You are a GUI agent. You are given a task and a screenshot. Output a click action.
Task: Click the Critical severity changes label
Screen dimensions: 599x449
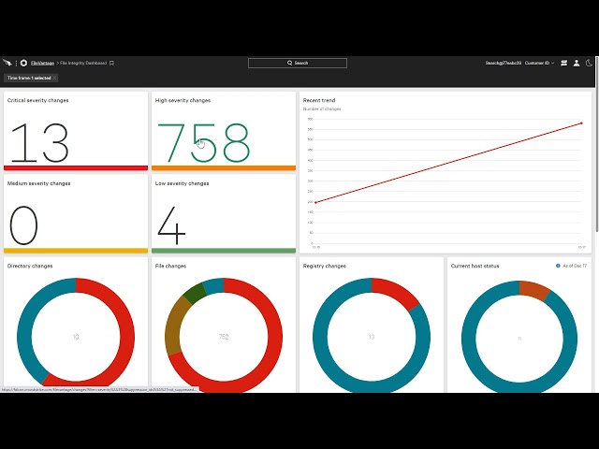[37, 100]
